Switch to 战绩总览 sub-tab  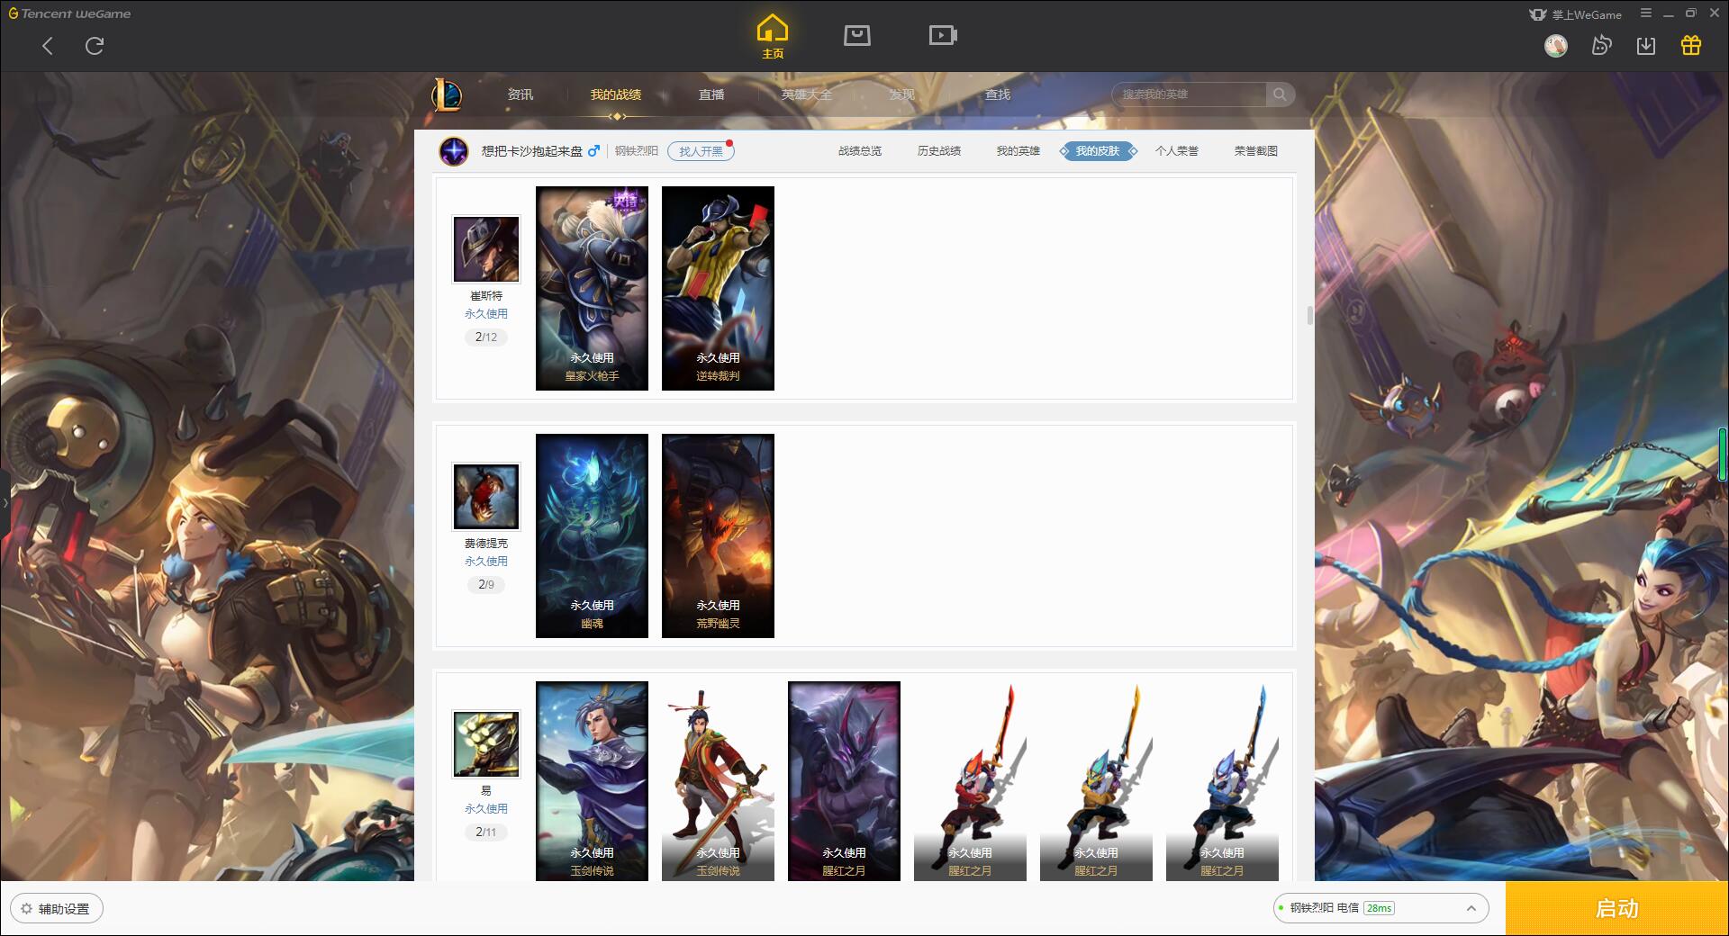(860, 151)
